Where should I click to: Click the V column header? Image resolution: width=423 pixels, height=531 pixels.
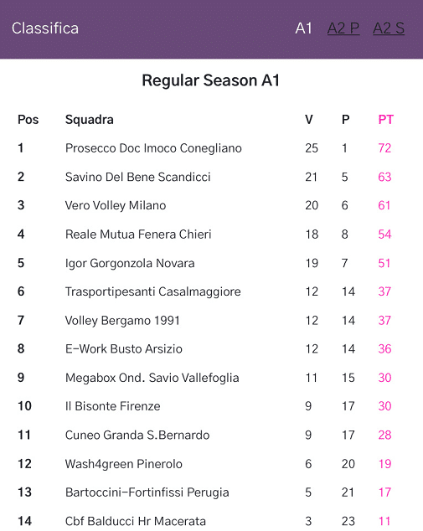308,120
